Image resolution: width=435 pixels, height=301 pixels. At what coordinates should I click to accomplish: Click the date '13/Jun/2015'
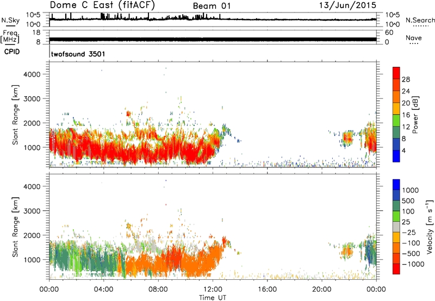[347, 5]
